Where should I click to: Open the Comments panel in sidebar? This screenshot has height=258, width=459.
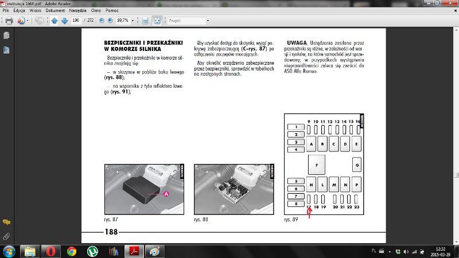point(6,222)
